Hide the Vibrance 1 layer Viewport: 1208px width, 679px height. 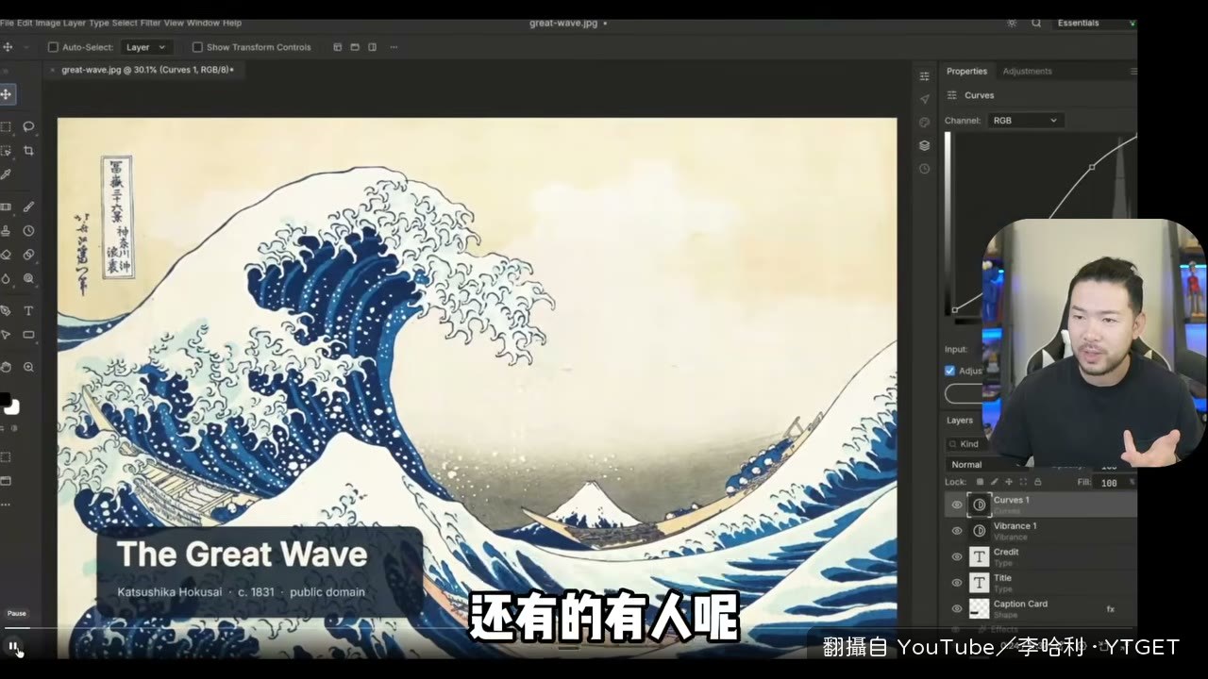956,531
